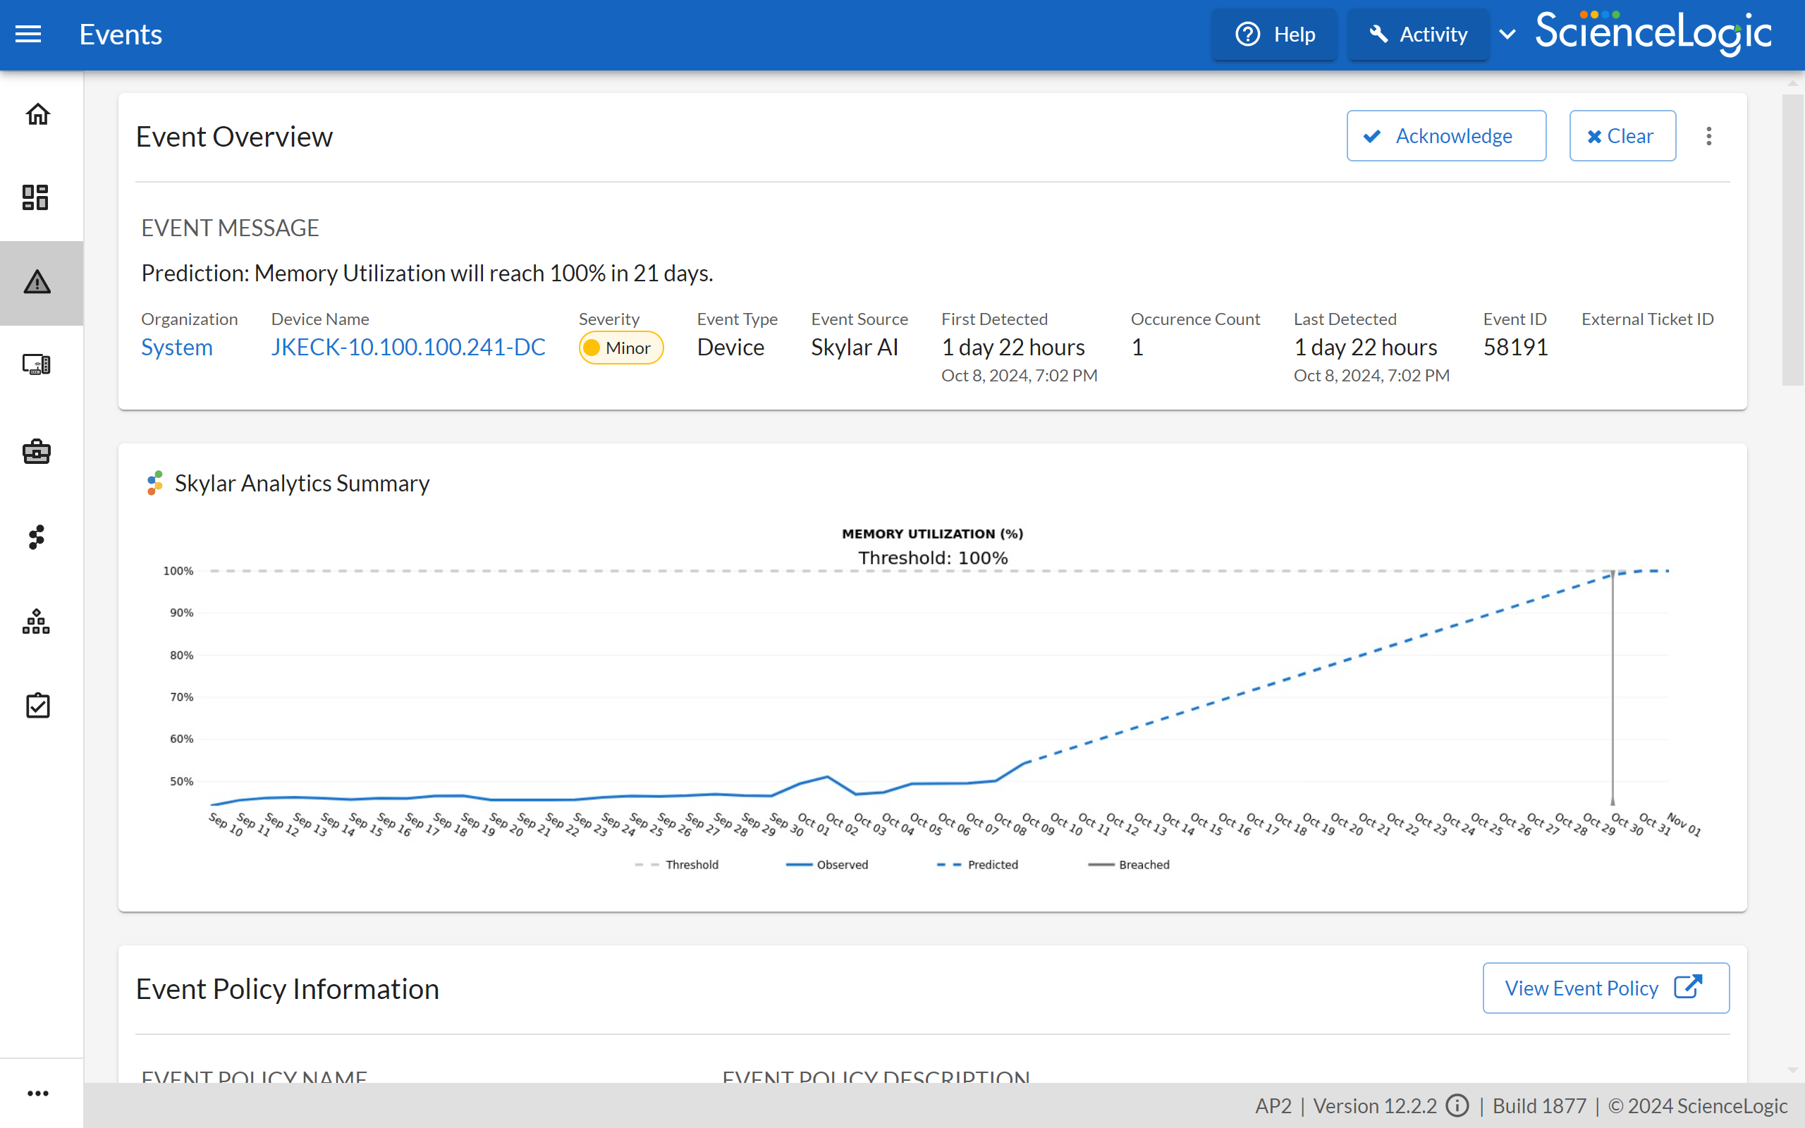Click the 'Threshold: 100%' chart label
This screenshot has width=1805, height=1128.
coord(932,557)
